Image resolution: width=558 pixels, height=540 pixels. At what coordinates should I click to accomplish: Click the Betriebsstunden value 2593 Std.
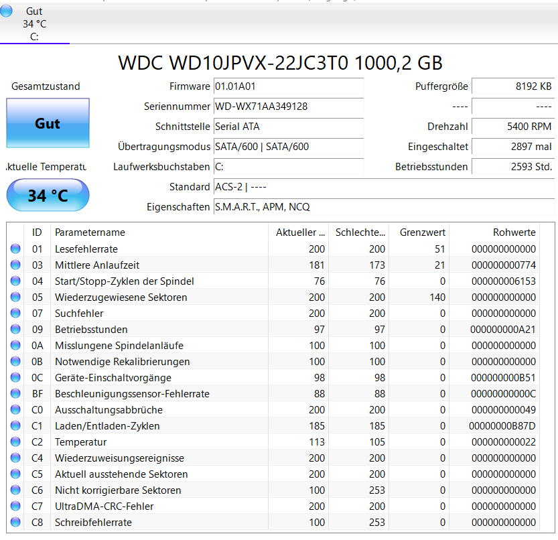click(513, 167)
